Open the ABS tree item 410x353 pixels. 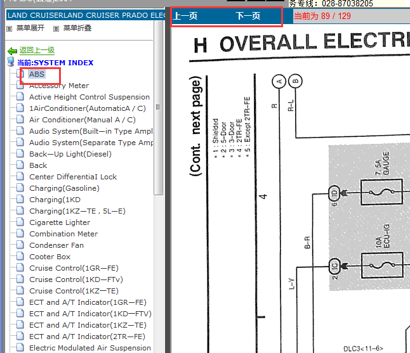pyautogui.click(x=37, y=74)
